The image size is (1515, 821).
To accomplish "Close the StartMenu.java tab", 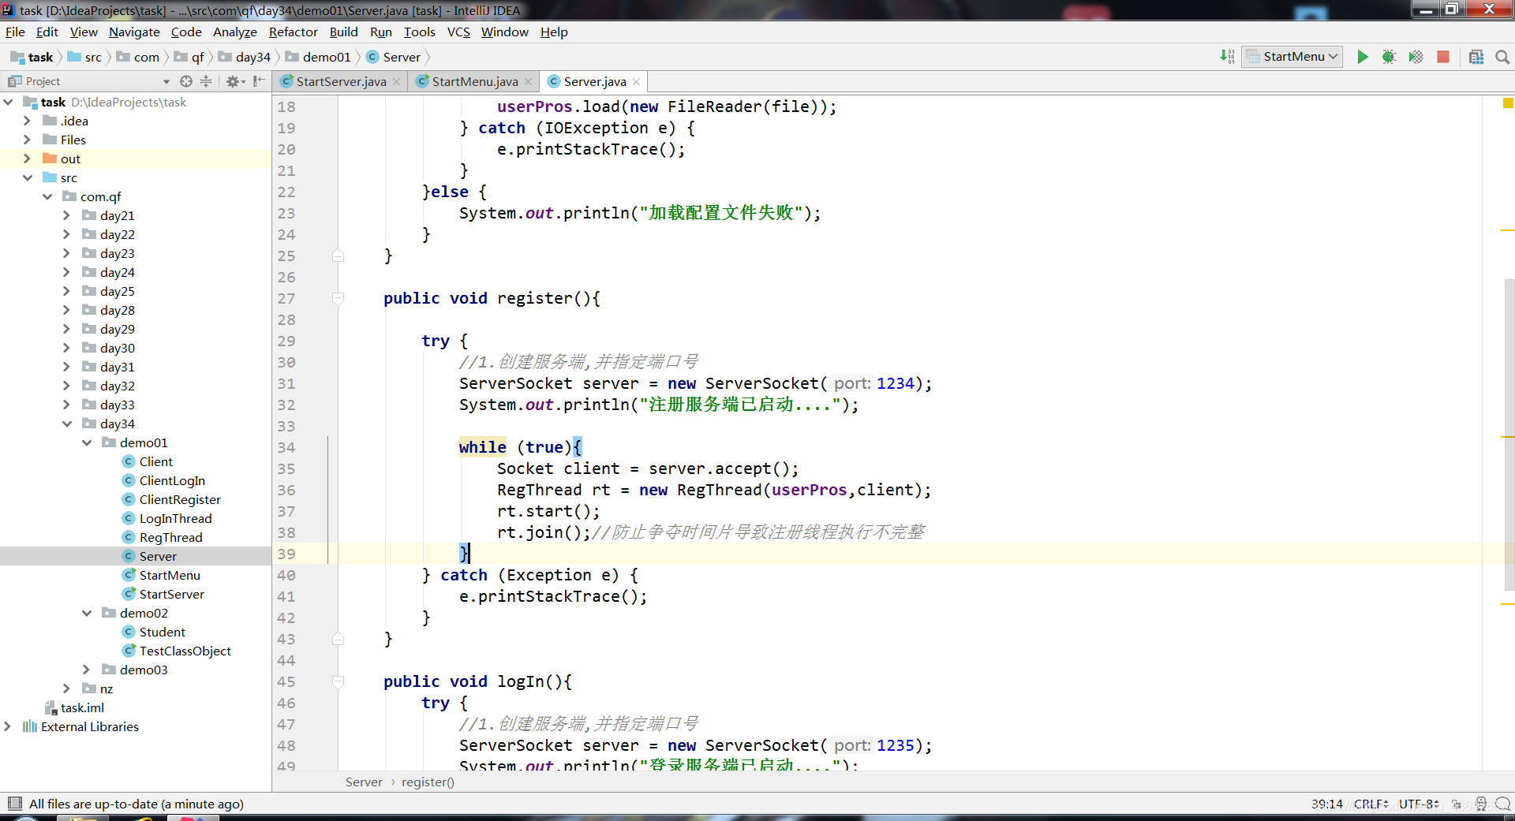I will tap(528, 82).
